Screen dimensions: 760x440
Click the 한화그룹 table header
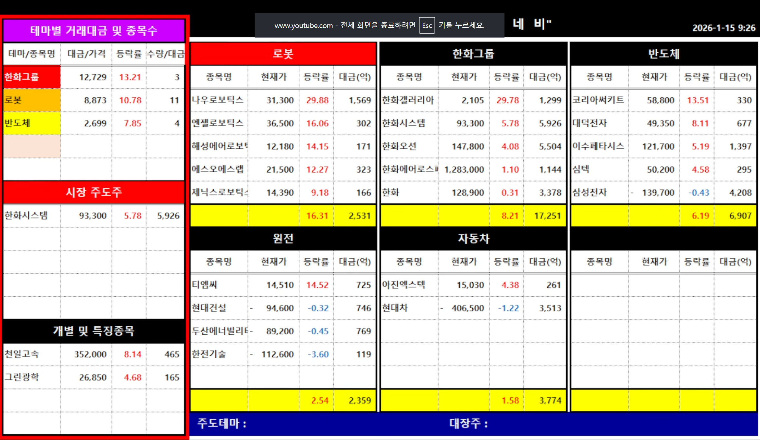(x=473, y=54)
